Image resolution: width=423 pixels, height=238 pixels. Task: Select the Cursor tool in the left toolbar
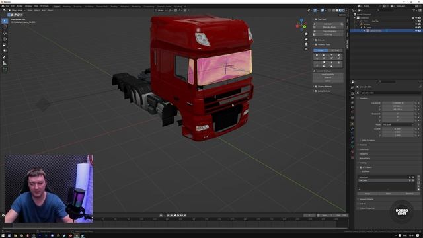click(x=5, y=27)
